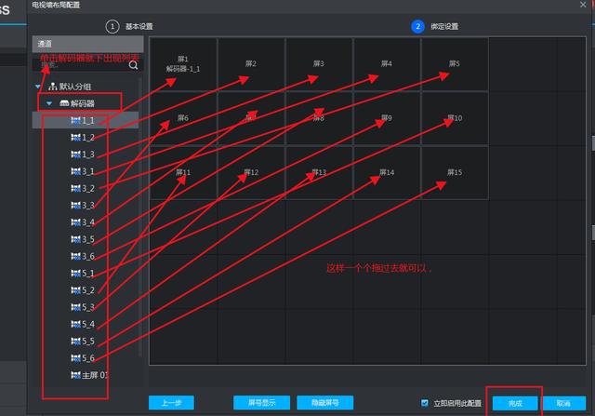Toggle 立即启用此配置 checkbox

[425, 403]
